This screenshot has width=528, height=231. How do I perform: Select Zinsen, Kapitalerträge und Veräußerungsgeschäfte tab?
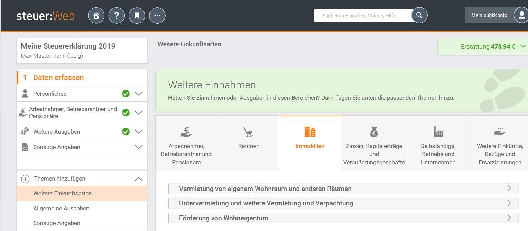(x=374, y=143)
